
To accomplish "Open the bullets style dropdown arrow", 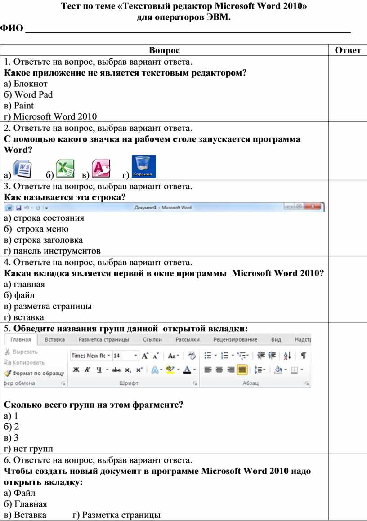I will point(215,356).
